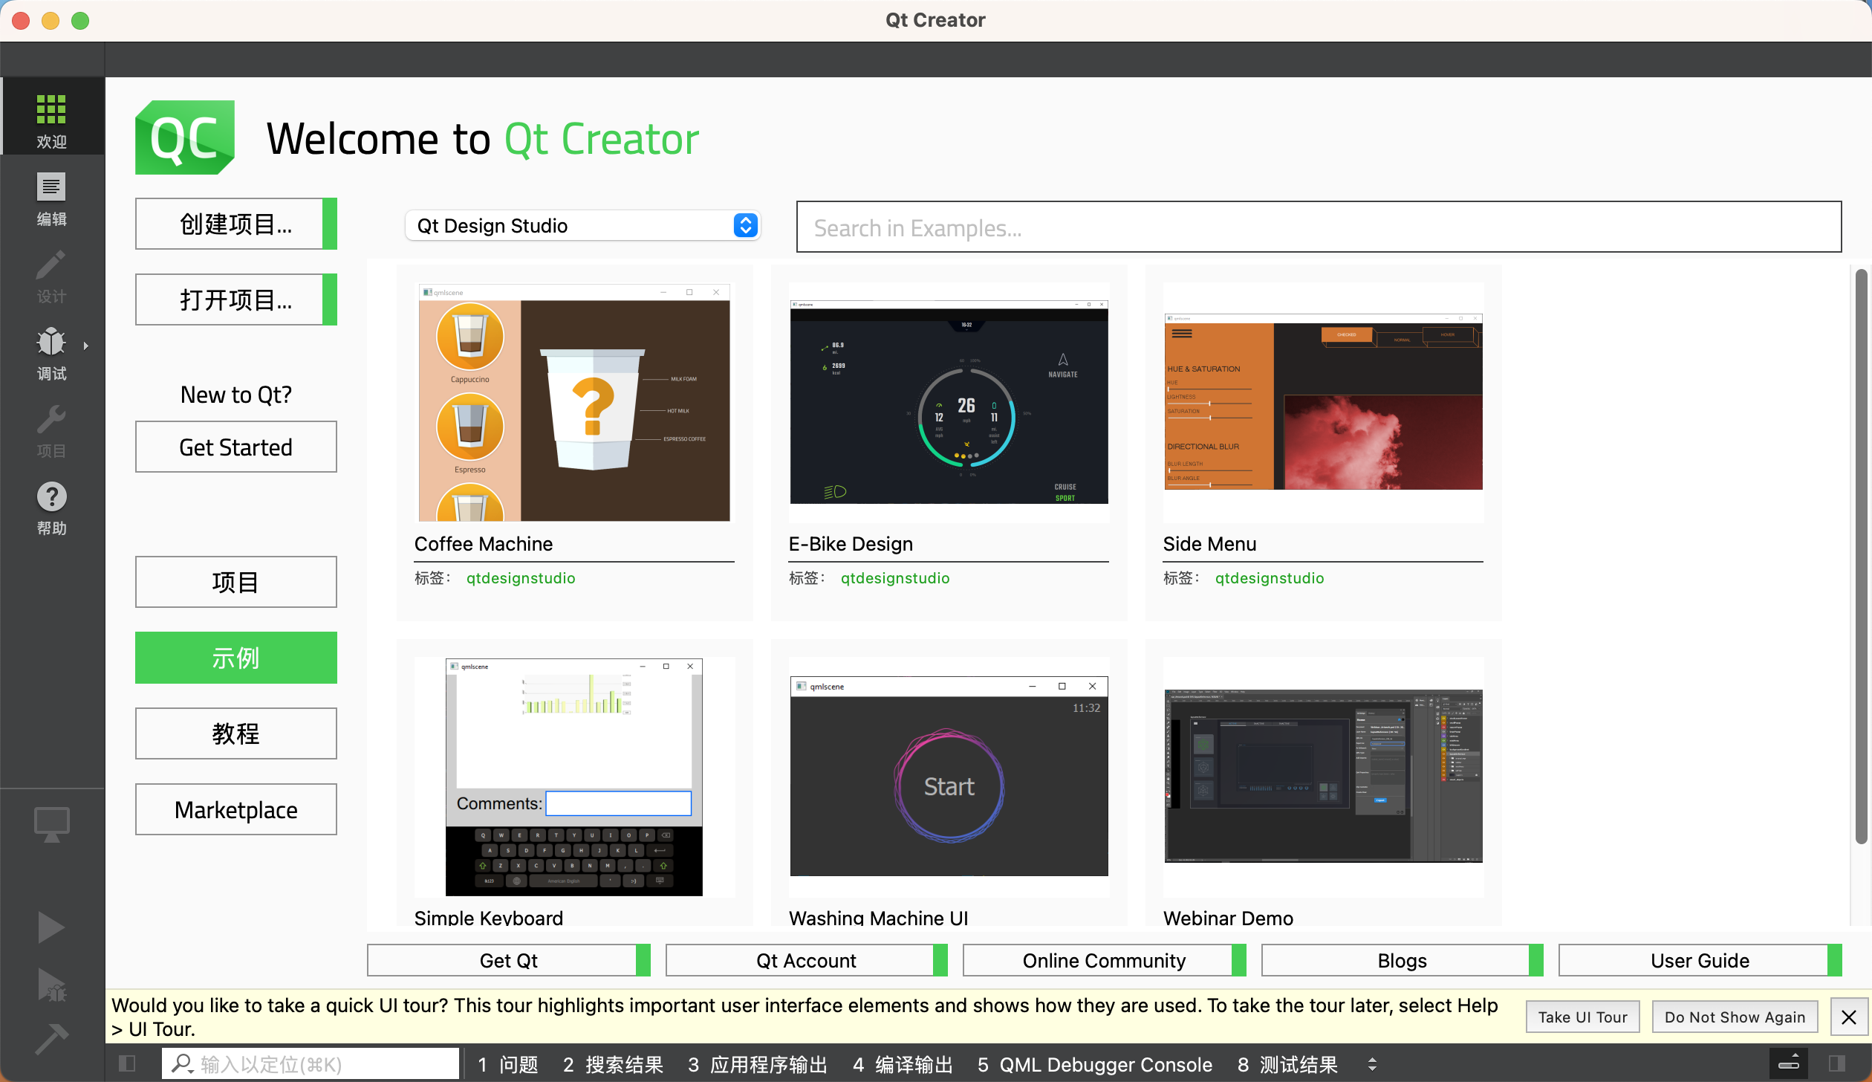Screen dimensions: 1872x1082
Task: Click the examples list vertical scrollbar
Action: (x=1861, y=557)
